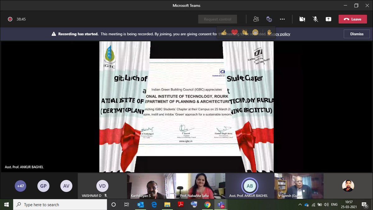Click the shared IGBC presentation screen
The width and height of the screenshot is (373, 210).
coord(186,107)
